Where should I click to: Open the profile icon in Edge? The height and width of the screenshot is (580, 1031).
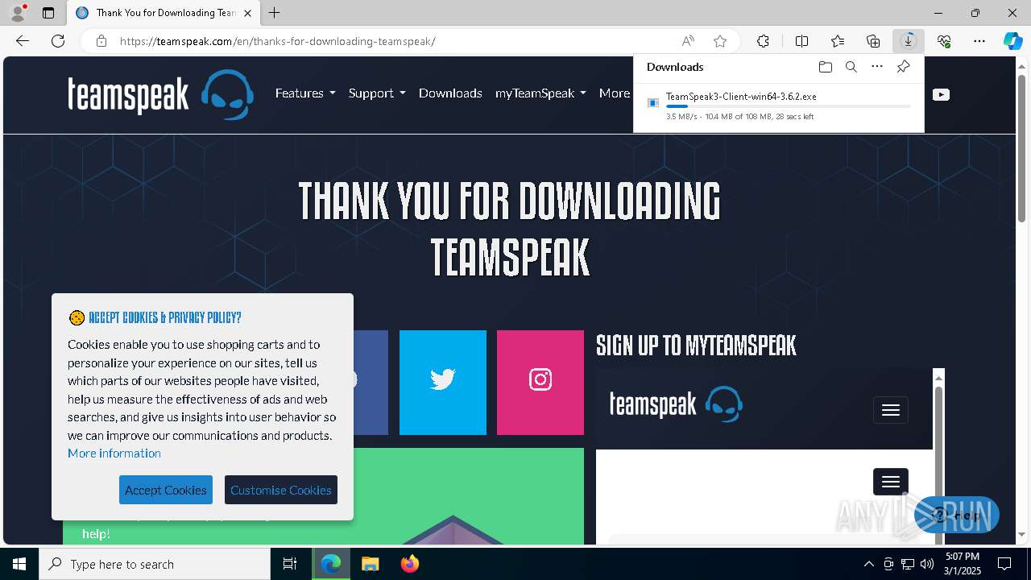[18, 13]
